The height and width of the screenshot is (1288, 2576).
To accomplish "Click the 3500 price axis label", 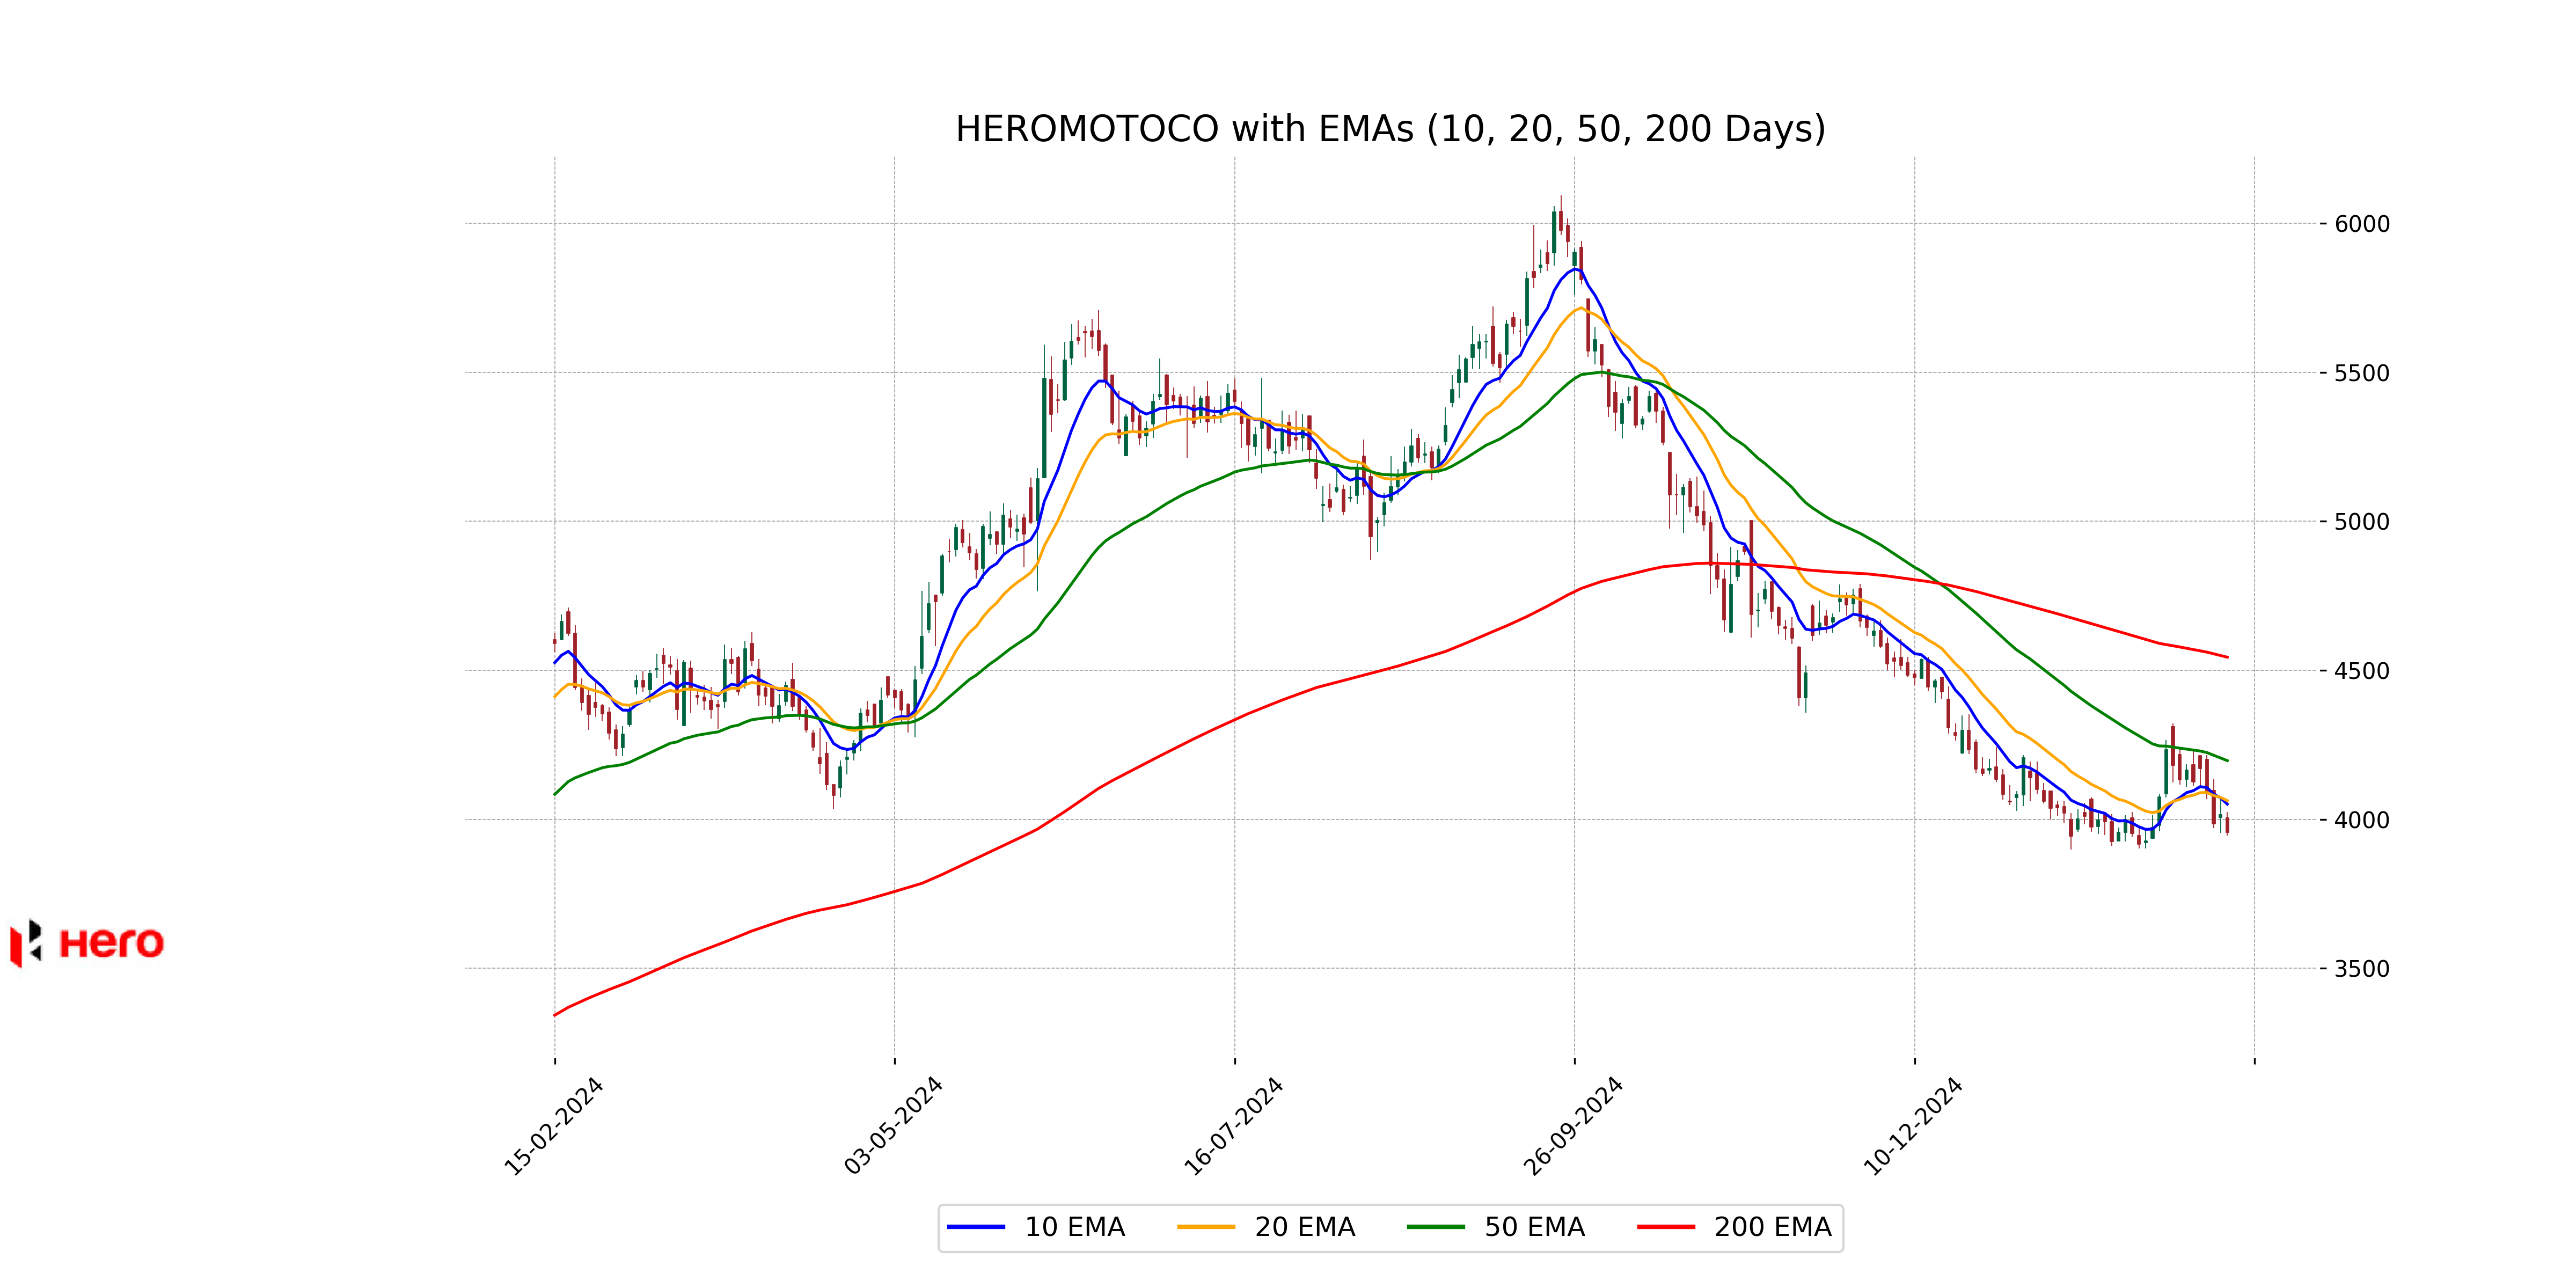I will 2361,969.
